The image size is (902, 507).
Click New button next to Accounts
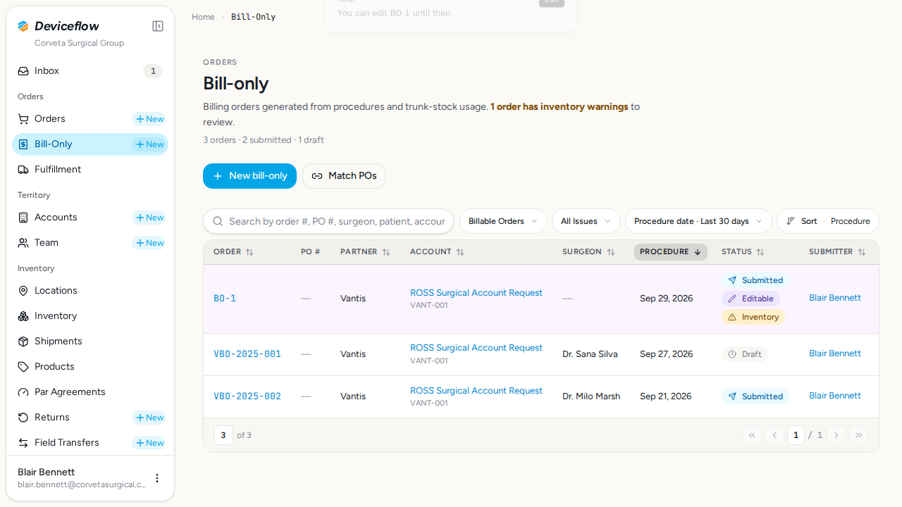tap(149, 218)
